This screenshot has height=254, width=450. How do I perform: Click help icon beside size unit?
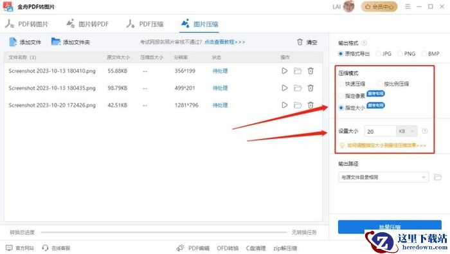tap(425, 131)
